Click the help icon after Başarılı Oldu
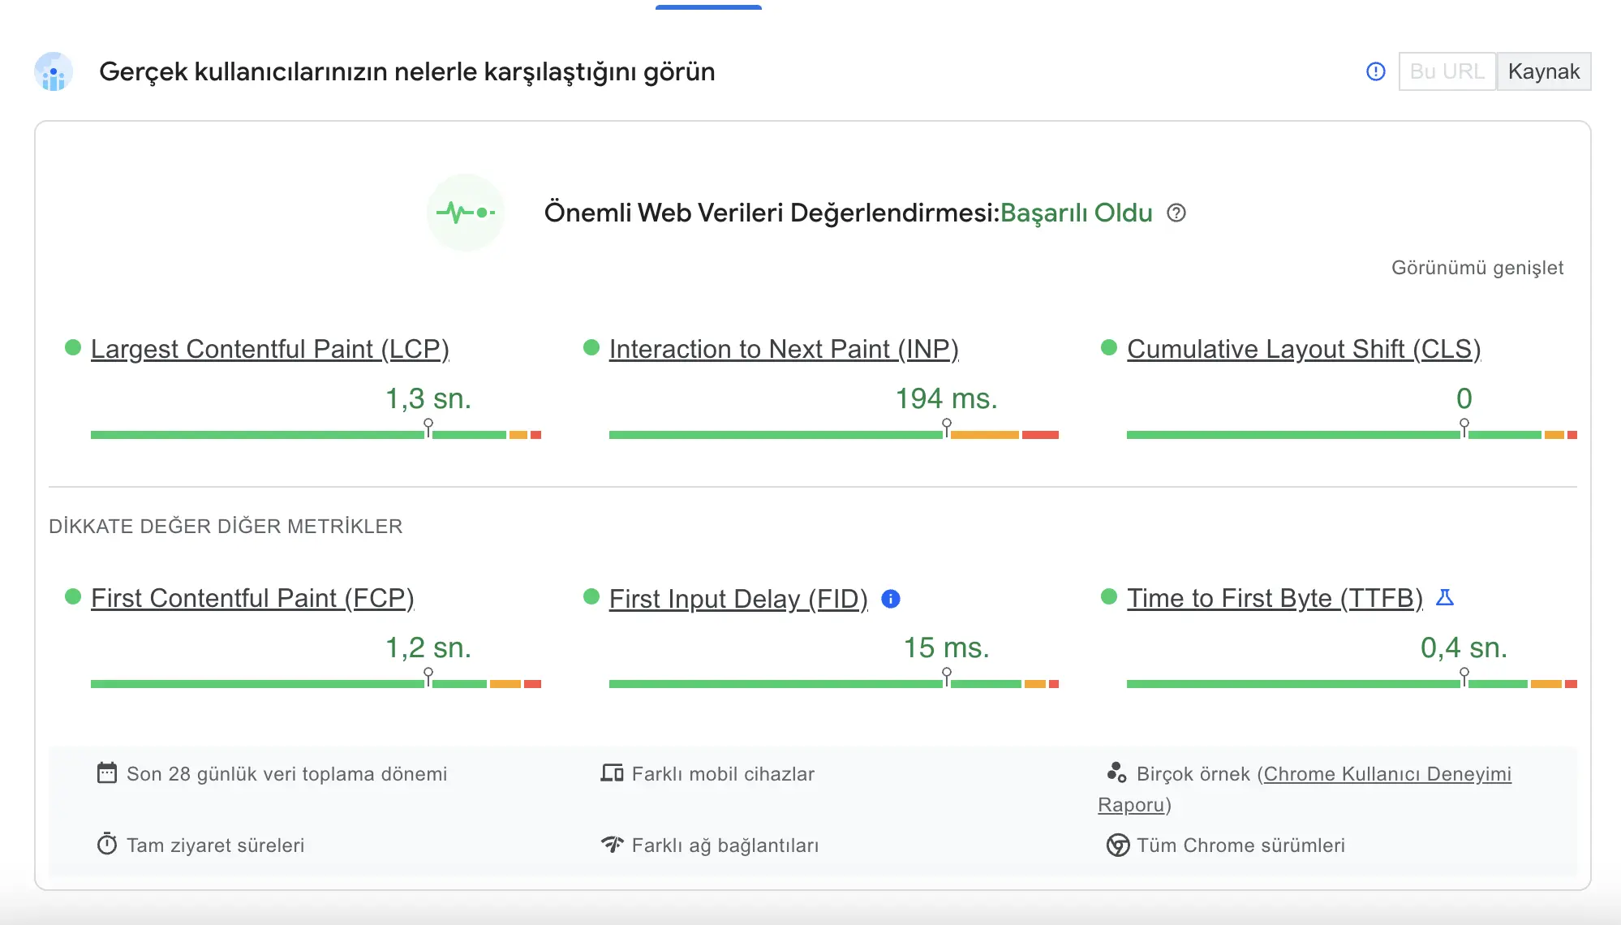1621x925 pixels. pyautogui.click(x=1176, y=213)
